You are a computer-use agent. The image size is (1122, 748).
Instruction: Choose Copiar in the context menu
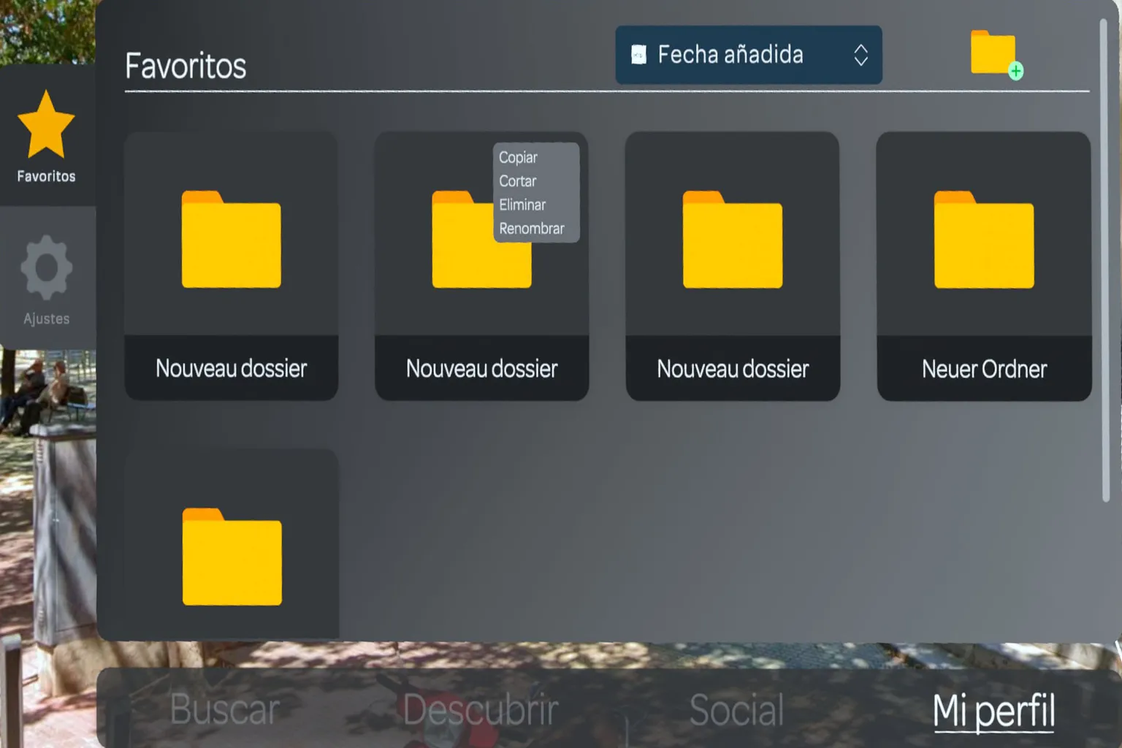tap(518, 157)
